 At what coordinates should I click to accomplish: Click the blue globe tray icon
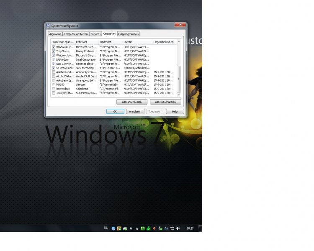click(113, 228)
